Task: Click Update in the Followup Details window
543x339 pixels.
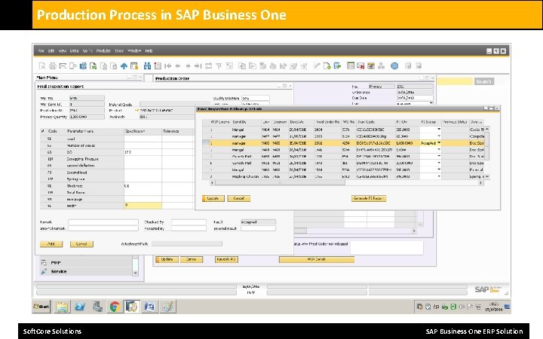Action: (213, 199)
